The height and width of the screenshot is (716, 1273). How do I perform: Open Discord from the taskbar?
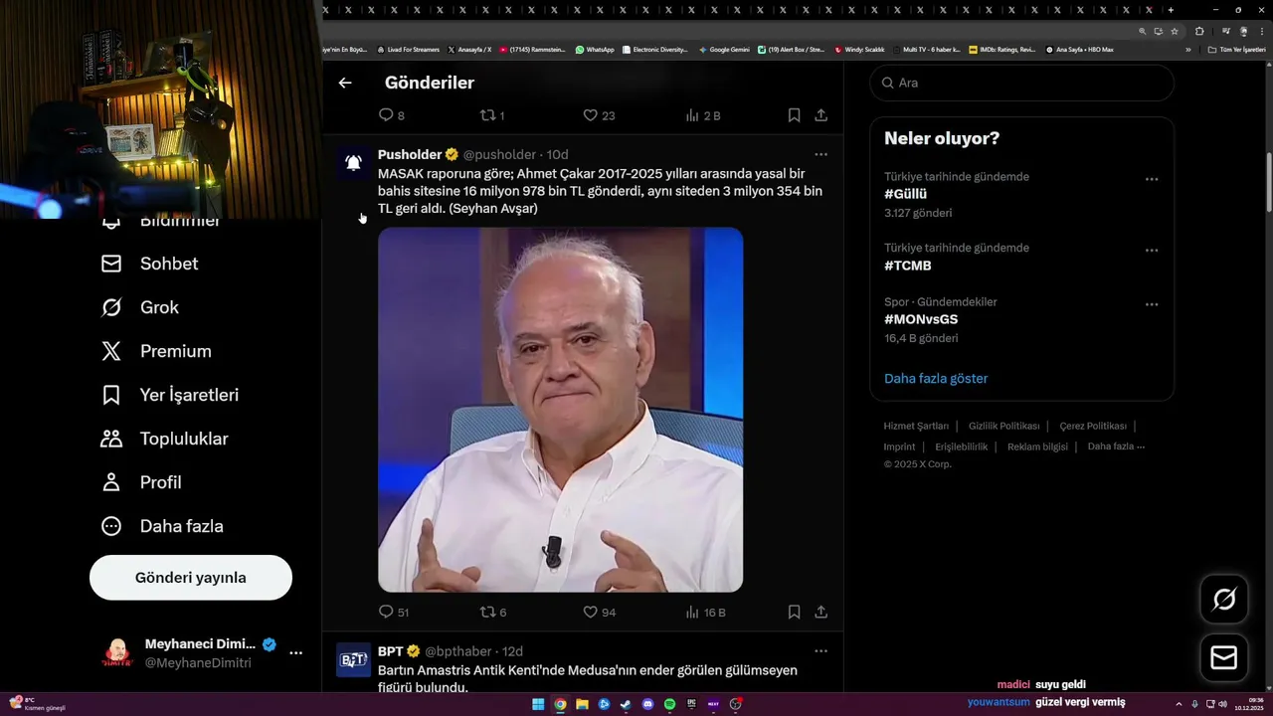pos(647,704)
